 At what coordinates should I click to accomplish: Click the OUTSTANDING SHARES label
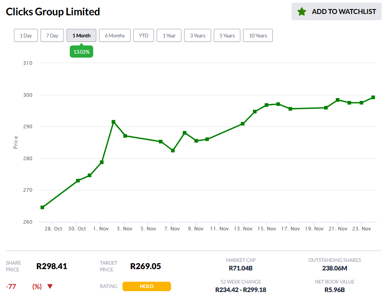pos(334,260)
